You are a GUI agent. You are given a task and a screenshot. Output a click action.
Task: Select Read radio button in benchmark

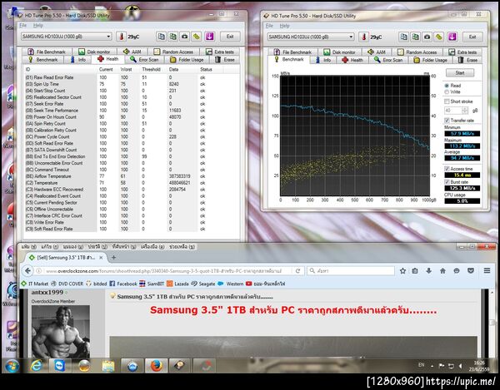(447, 86)
